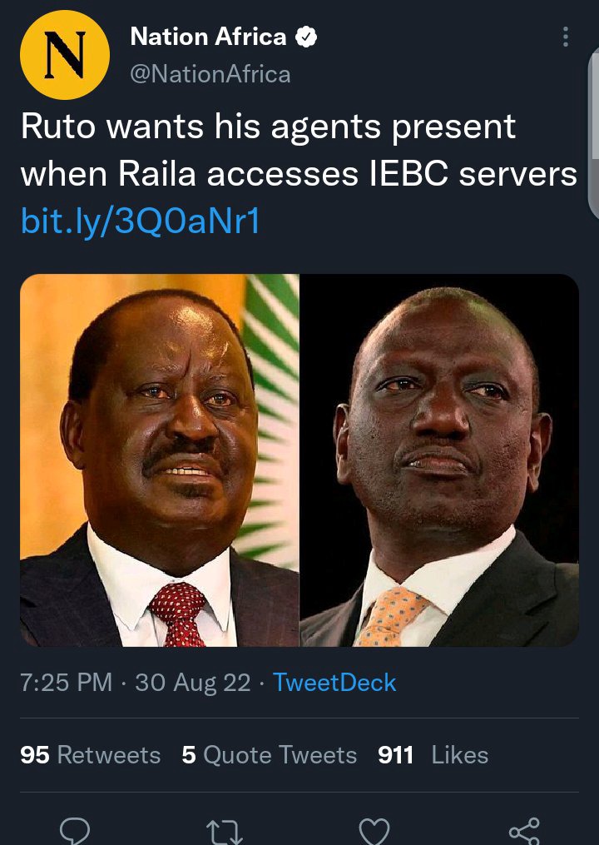Open the Nation Africa profile avatar
Viewport: 599px width, 845px height.
(65, 55)
